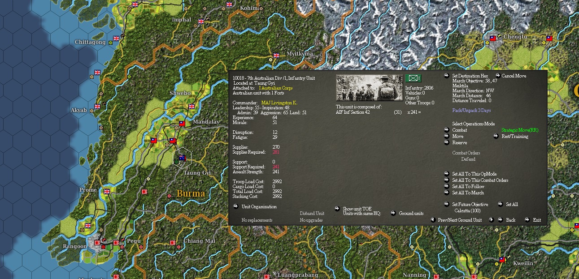Viewport: 579px width, 279px height.
Task: Click the Burma region label on map
Action: click(191, 193)
